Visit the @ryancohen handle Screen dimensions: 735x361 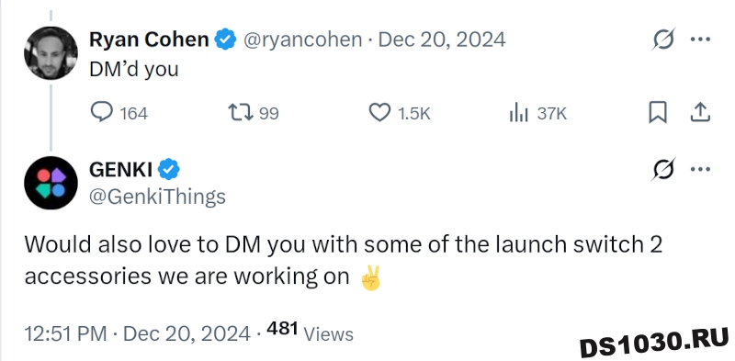point(302,39)
